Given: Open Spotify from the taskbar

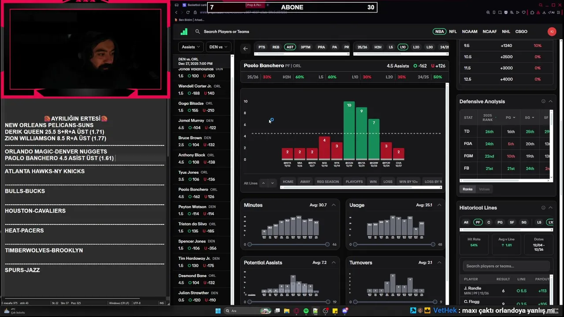Looking at the screenshot, I should (306, 311).
